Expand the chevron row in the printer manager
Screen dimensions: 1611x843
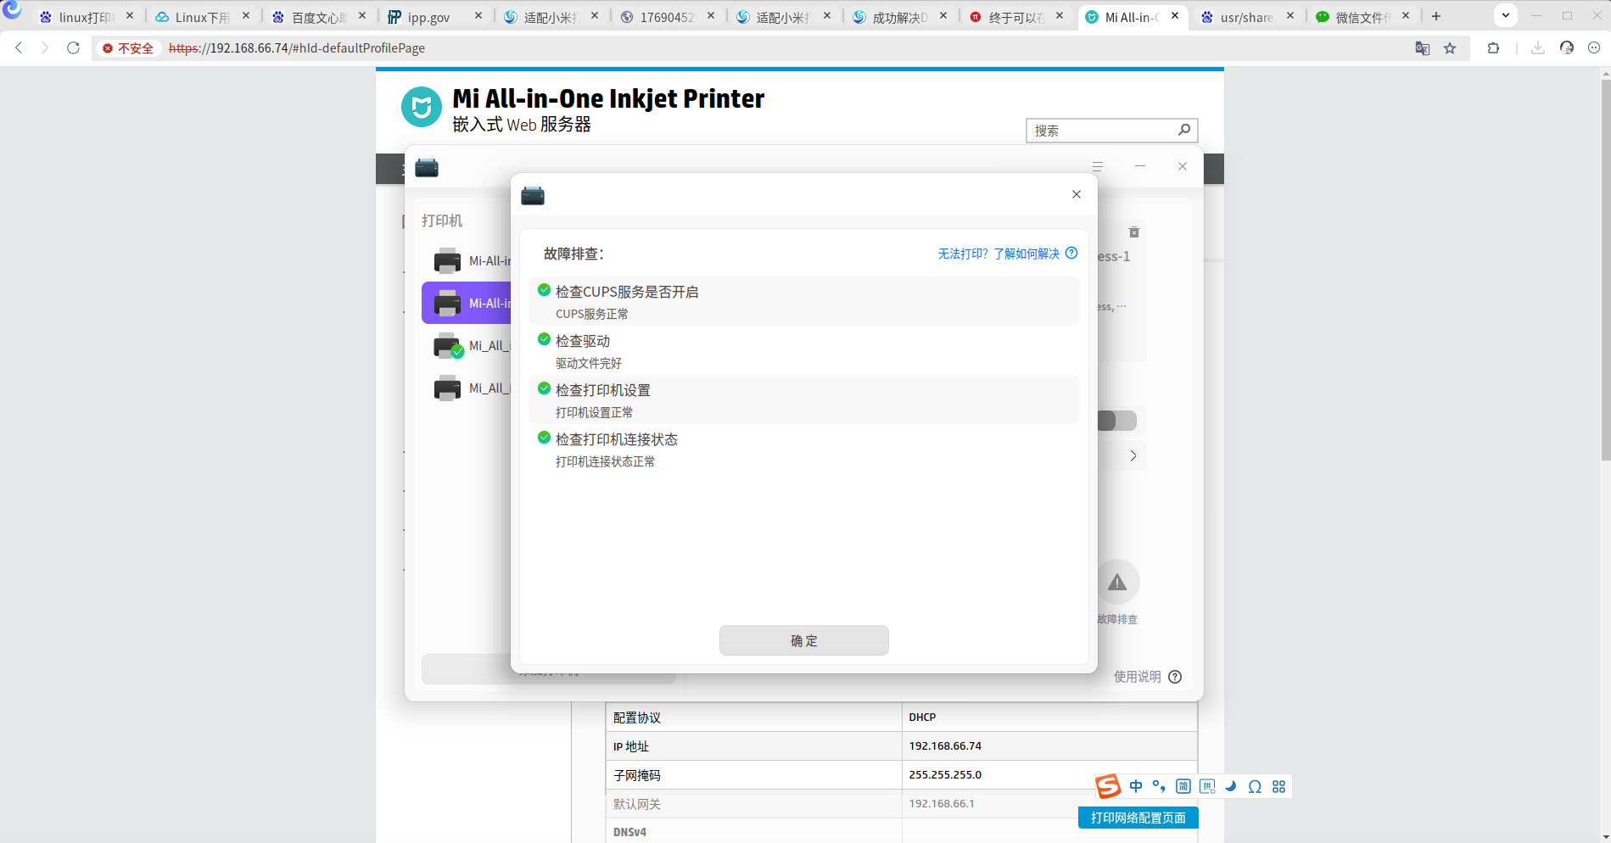point(1133,455)
